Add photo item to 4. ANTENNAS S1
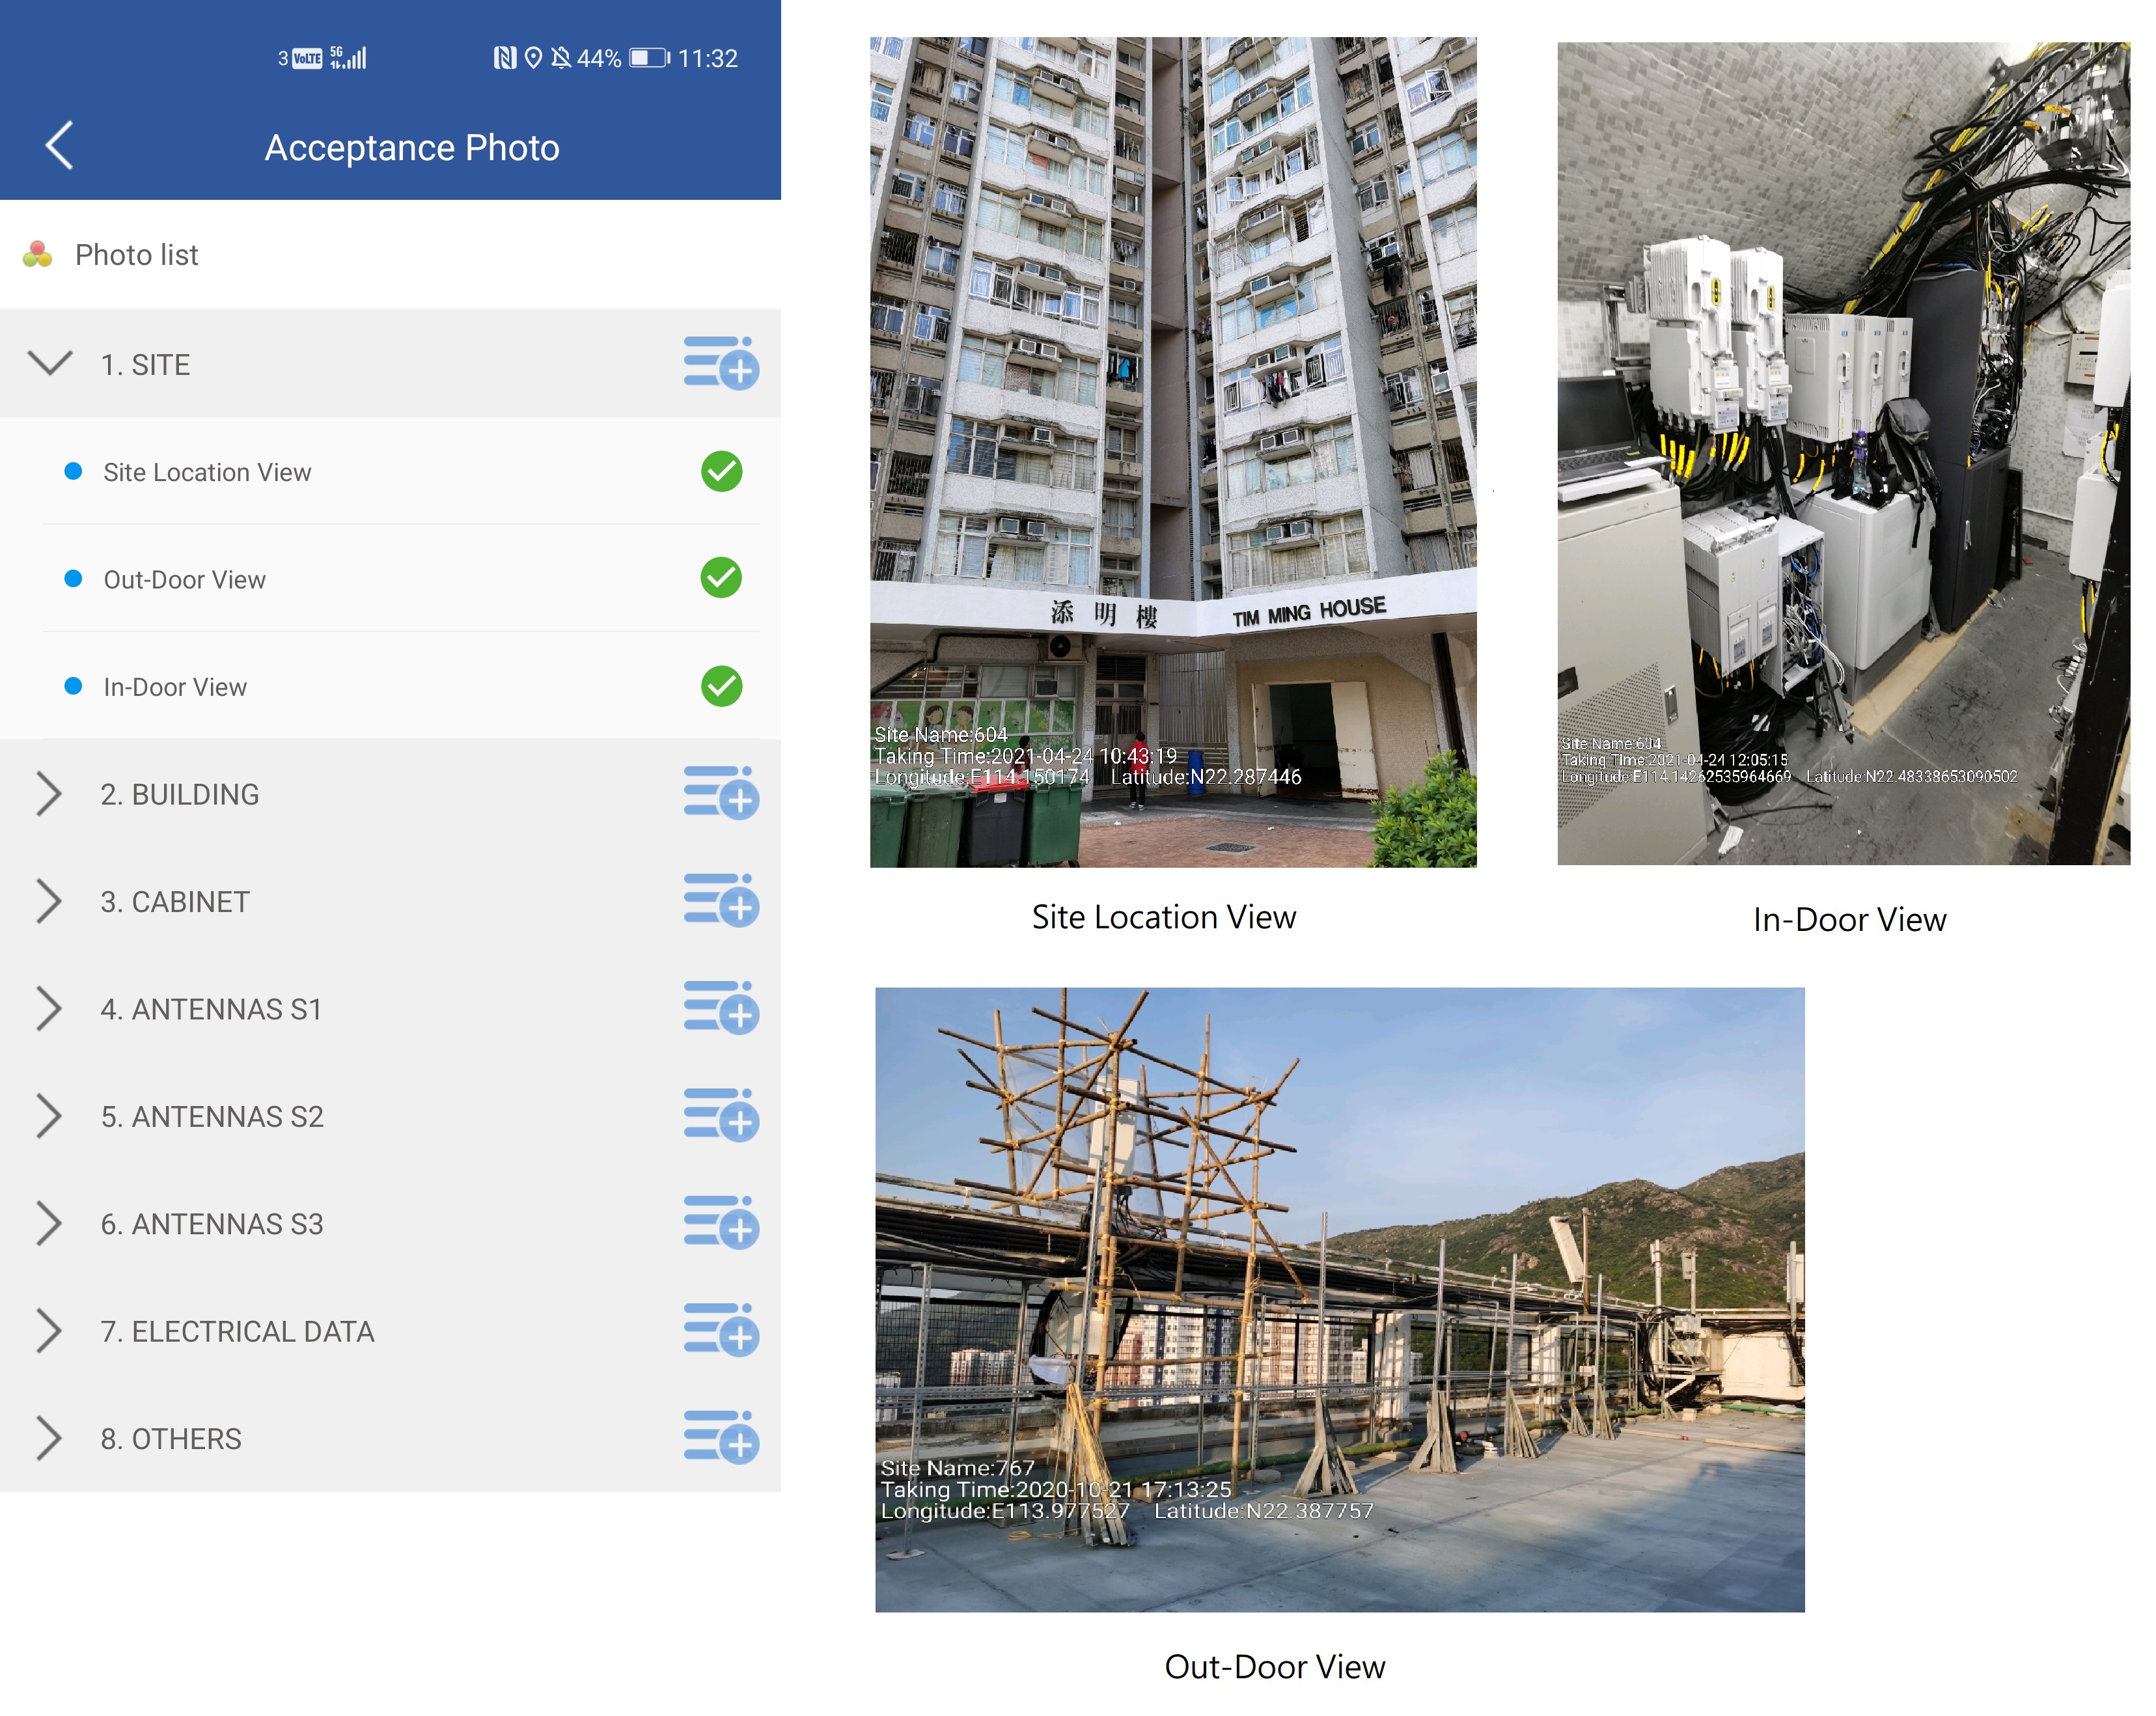This screenshot has width=2156, height=1716. click(721, 1008)
